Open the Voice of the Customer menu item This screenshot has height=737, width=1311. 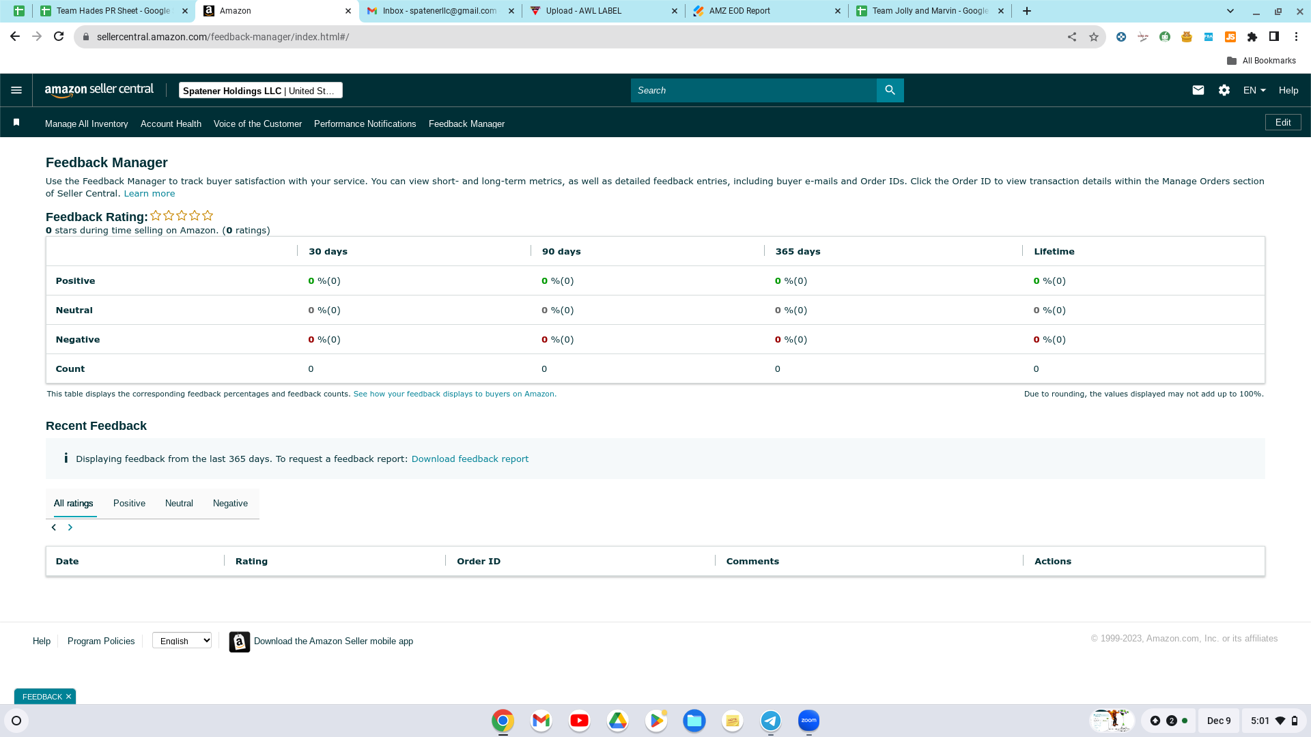257,124
